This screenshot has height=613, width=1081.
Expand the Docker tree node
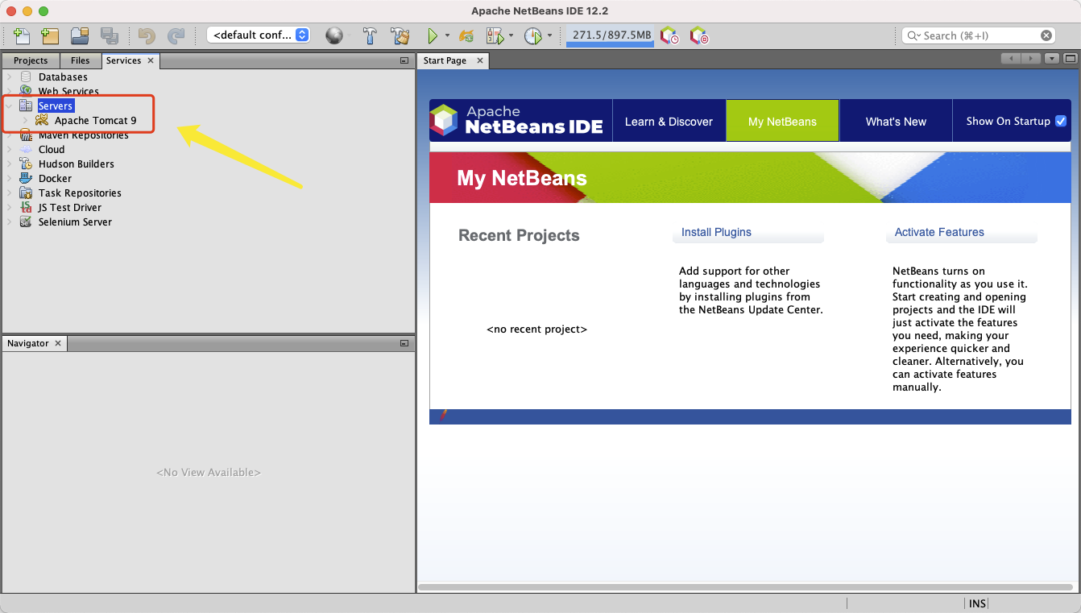(x=9, y=178)
